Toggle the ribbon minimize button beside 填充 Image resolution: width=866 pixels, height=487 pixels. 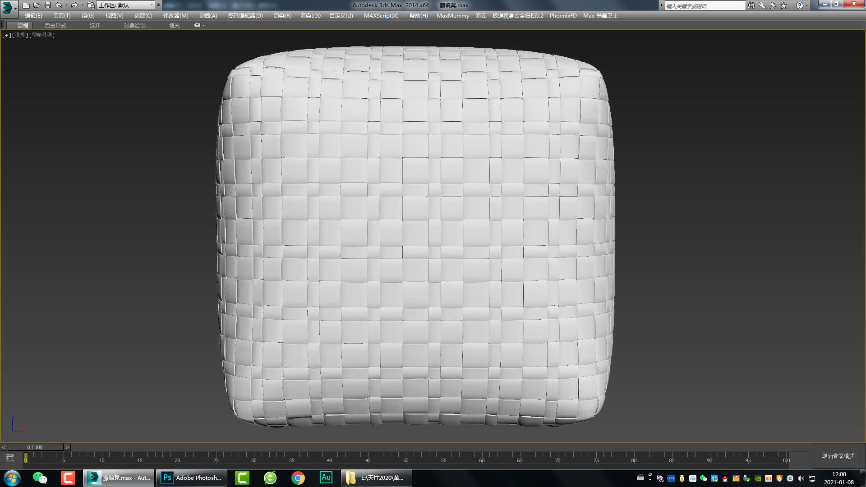(197, 25)
